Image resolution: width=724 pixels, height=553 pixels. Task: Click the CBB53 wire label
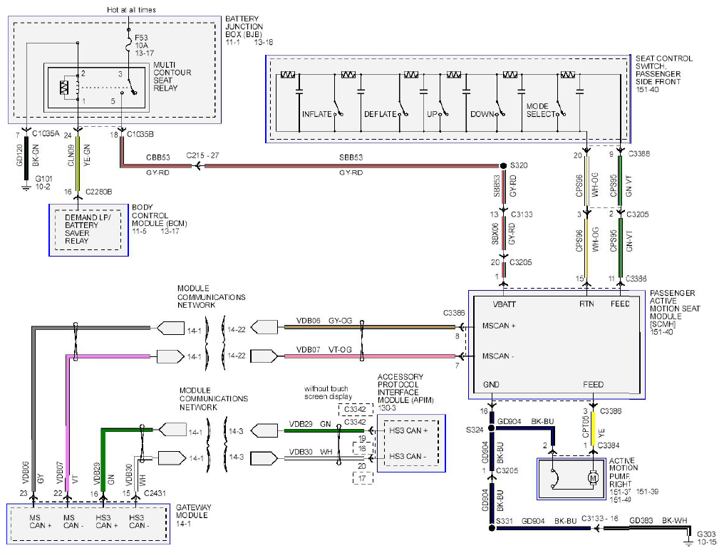[158, 157]
